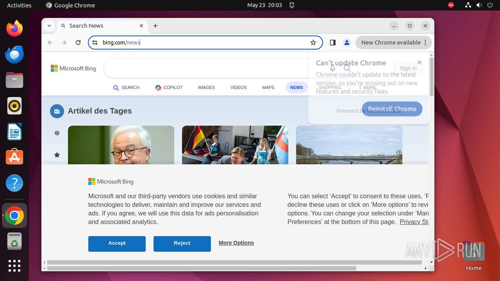Open the COPILOT tab
500x281 pixels.
(169, 87)
